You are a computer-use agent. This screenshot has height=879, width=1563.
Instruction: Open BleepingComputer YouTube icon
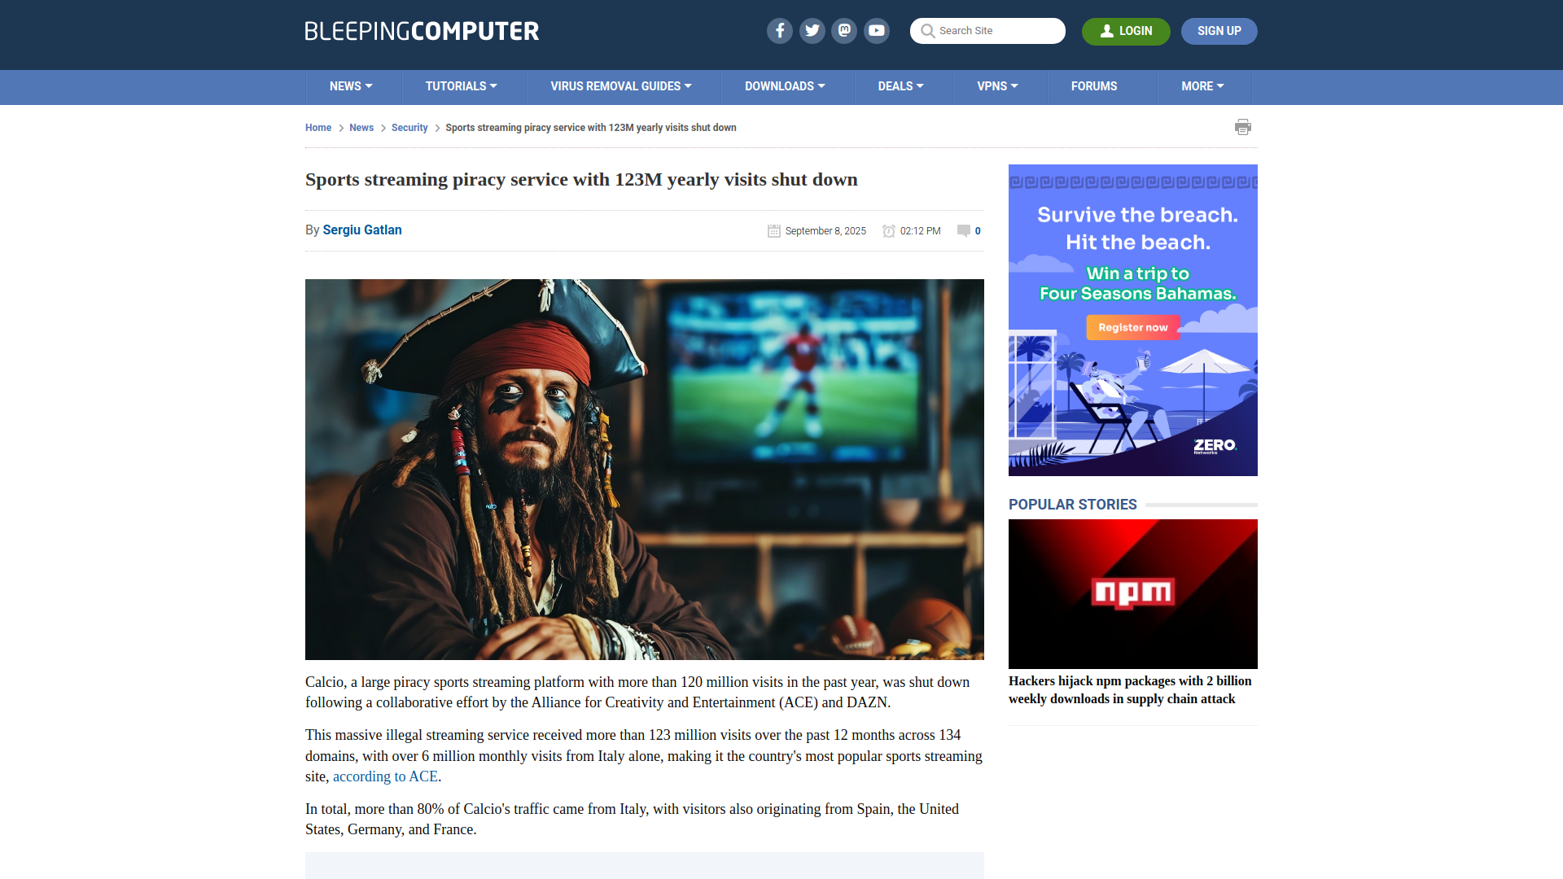coord(877,31)
